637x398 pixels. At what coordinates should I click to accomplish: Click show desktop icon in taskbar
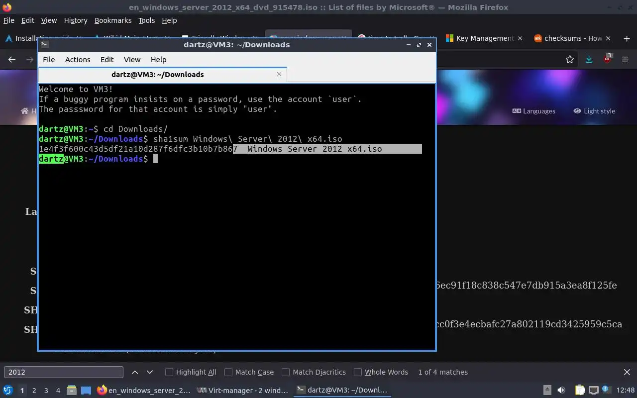pyautogui.click(x=86, y=390)
